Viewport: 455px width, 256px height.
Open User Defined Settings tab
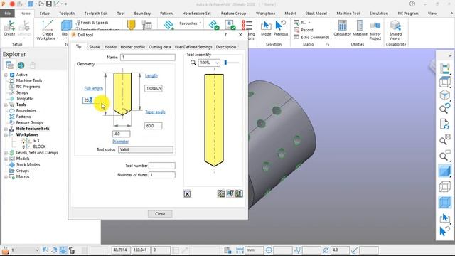pos(193,47)
